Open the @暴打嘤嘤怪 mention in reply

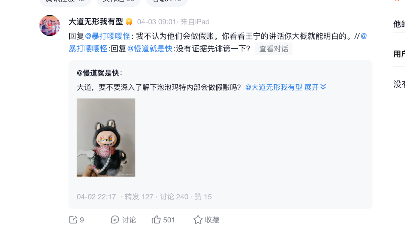pos(108,36)
